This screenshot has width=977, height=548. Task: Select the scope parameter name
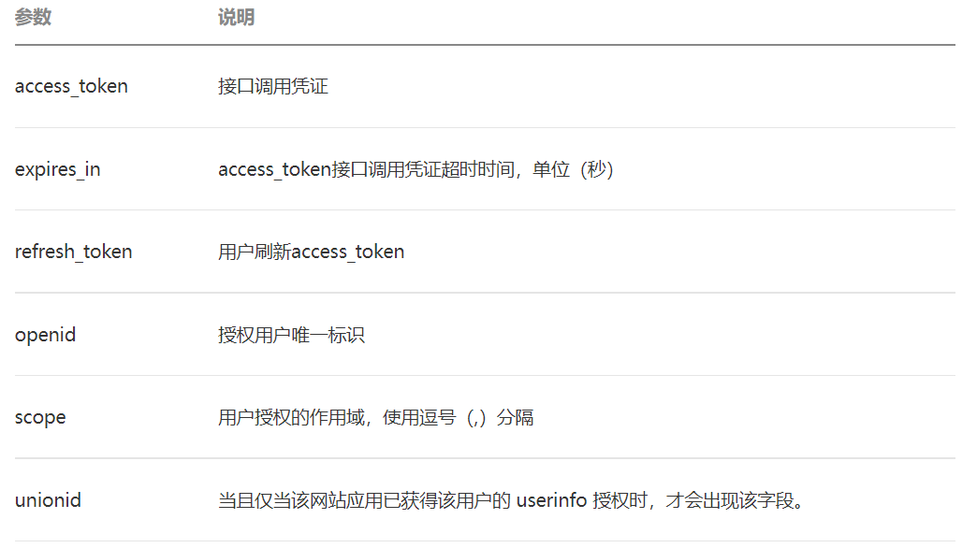(40, 417)
